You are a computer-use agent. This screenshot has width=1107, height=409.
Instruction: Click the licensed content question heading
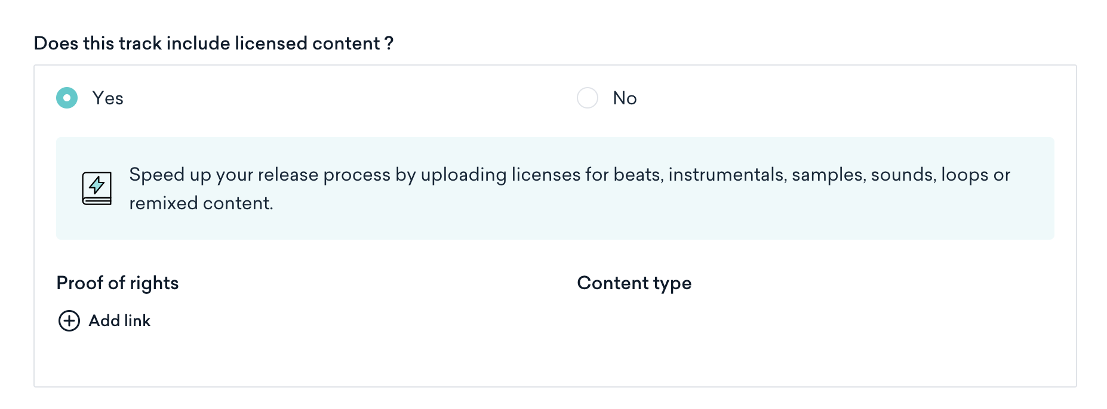214,44
